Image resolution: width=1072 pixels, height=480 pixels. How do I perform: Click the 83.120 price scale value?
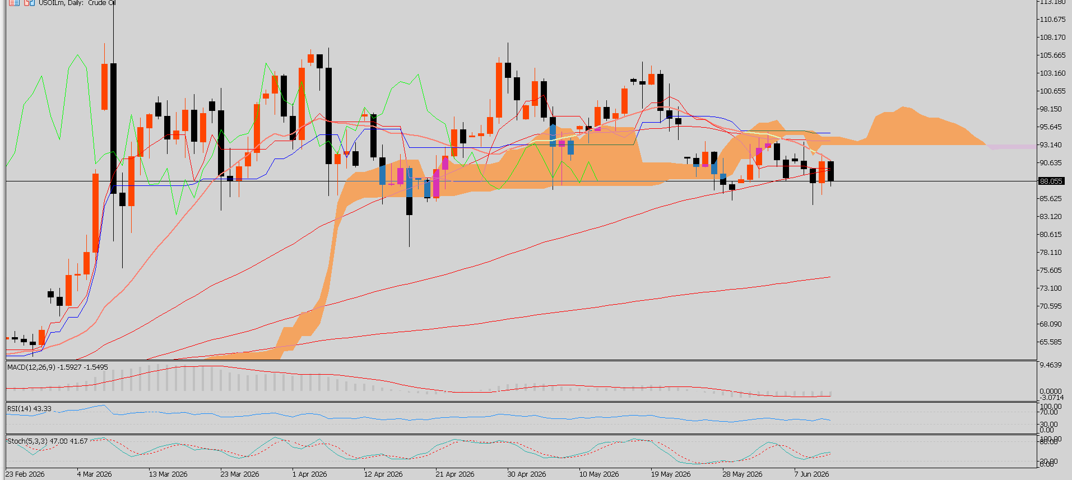pyautogui.click(x=1051, y=217)
